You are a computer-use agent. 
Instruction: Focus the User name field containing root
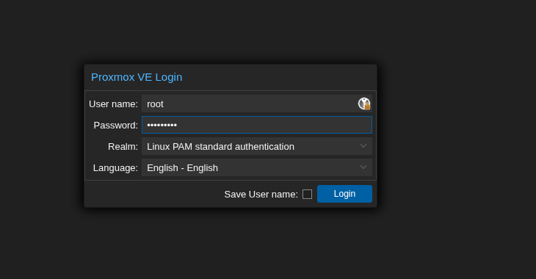(257, 104)
